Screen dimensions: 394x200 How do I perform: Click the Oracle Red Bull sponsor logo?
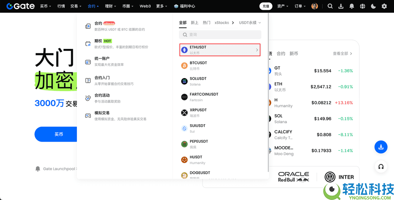coord(294,177)
